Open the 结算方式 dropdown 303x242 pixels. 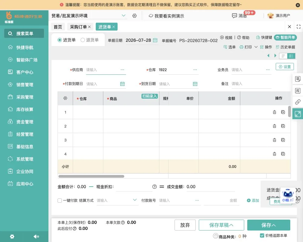[x=135, y=200]
